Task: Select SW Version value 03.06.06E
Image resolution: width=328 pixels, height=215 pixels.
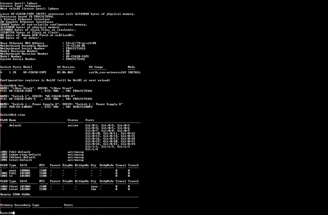Action: point(65,72)
